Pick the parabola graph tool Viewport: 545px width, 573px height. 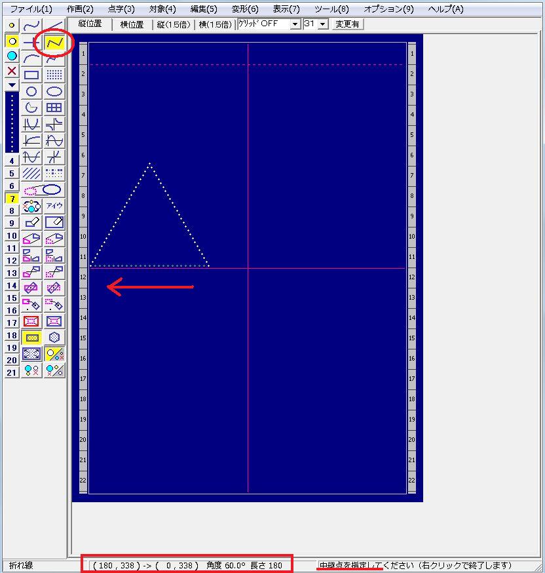tap(31, 124)
